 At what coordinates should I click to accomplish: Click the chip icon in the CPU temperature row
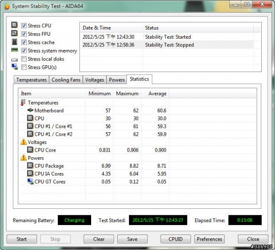30,118
